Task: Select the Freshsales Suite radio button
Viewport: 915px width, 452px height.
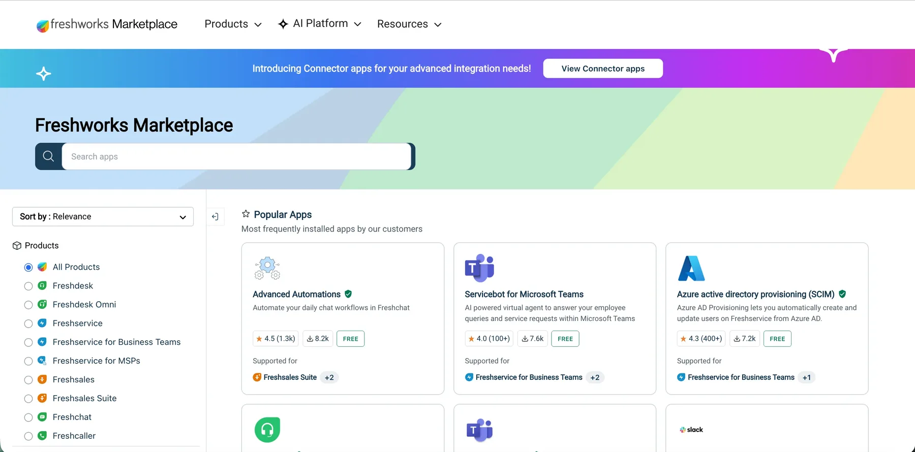Action: [x=28, y=399]
